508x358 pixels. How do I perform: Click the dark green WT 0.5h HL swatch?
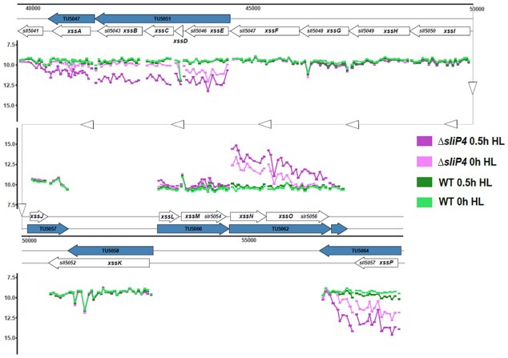(424, 182)
